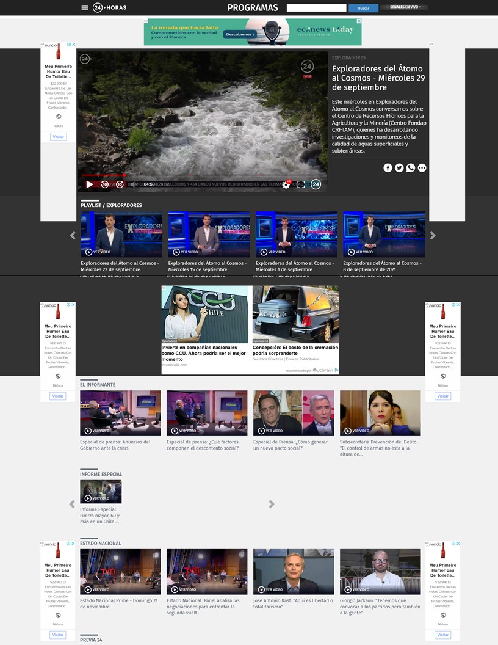The height and width of the screenshot is (645, 498).
Task: Click the Discúbrenos button in the econews banner
Action: click(240, 35)
